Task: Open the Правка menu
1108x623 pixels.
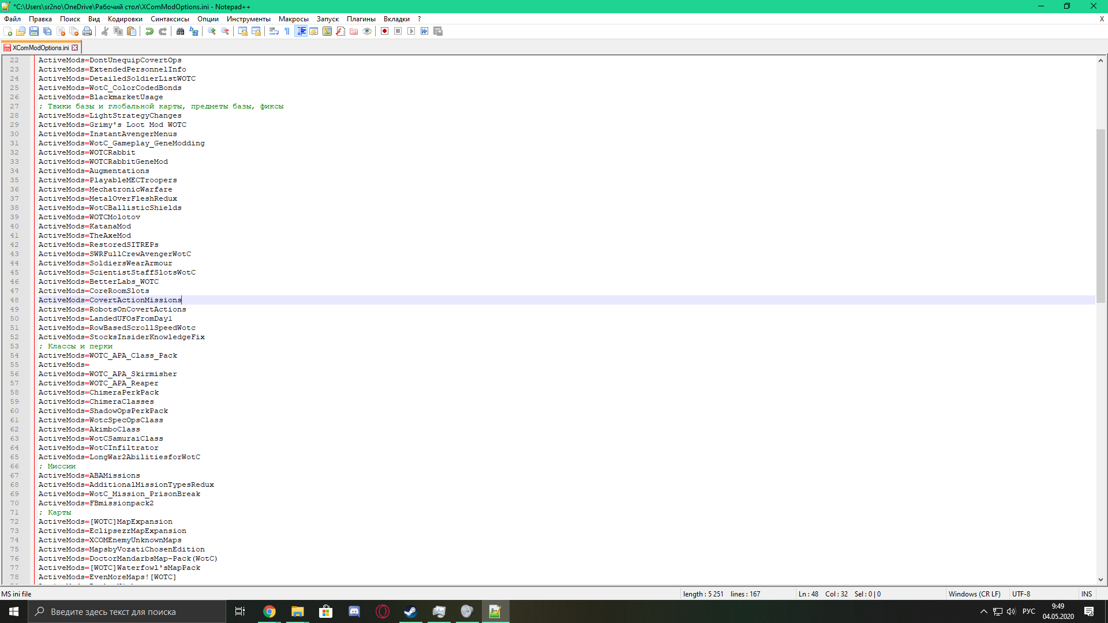Action: coord(40,19)
